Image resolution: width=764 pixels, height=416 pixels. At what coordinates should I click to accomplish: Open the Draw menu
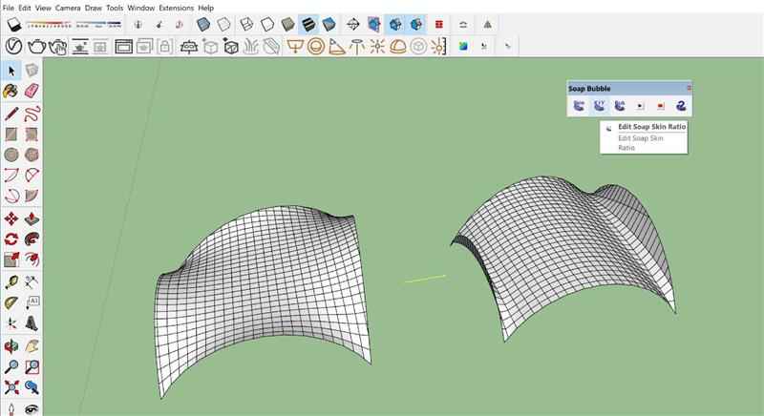(x=93, y=8)
